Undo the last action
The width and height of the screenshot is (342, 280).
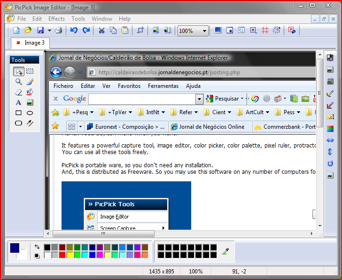(74, 30)
